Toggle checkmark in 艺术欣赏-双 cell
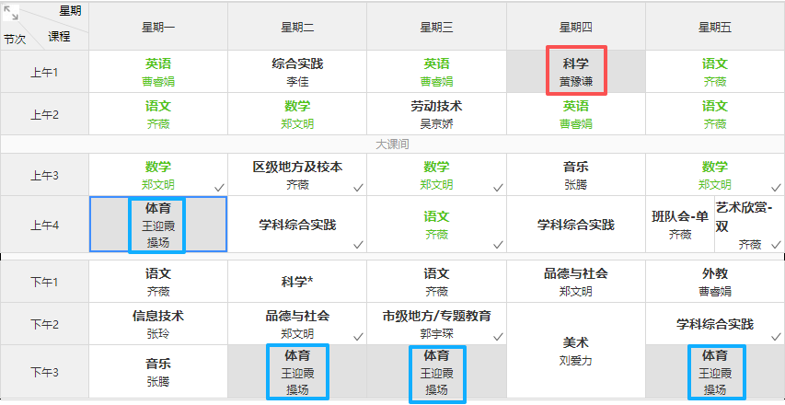785x405 pixels. [x=776, y=245]
